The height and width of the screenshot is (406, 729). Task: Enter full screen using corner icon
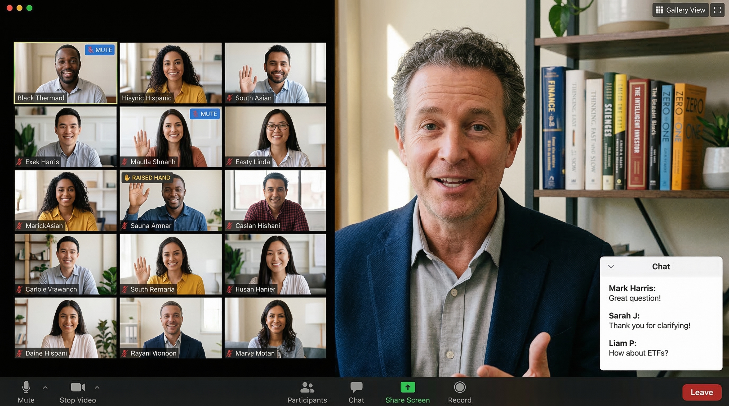(717, 10)
